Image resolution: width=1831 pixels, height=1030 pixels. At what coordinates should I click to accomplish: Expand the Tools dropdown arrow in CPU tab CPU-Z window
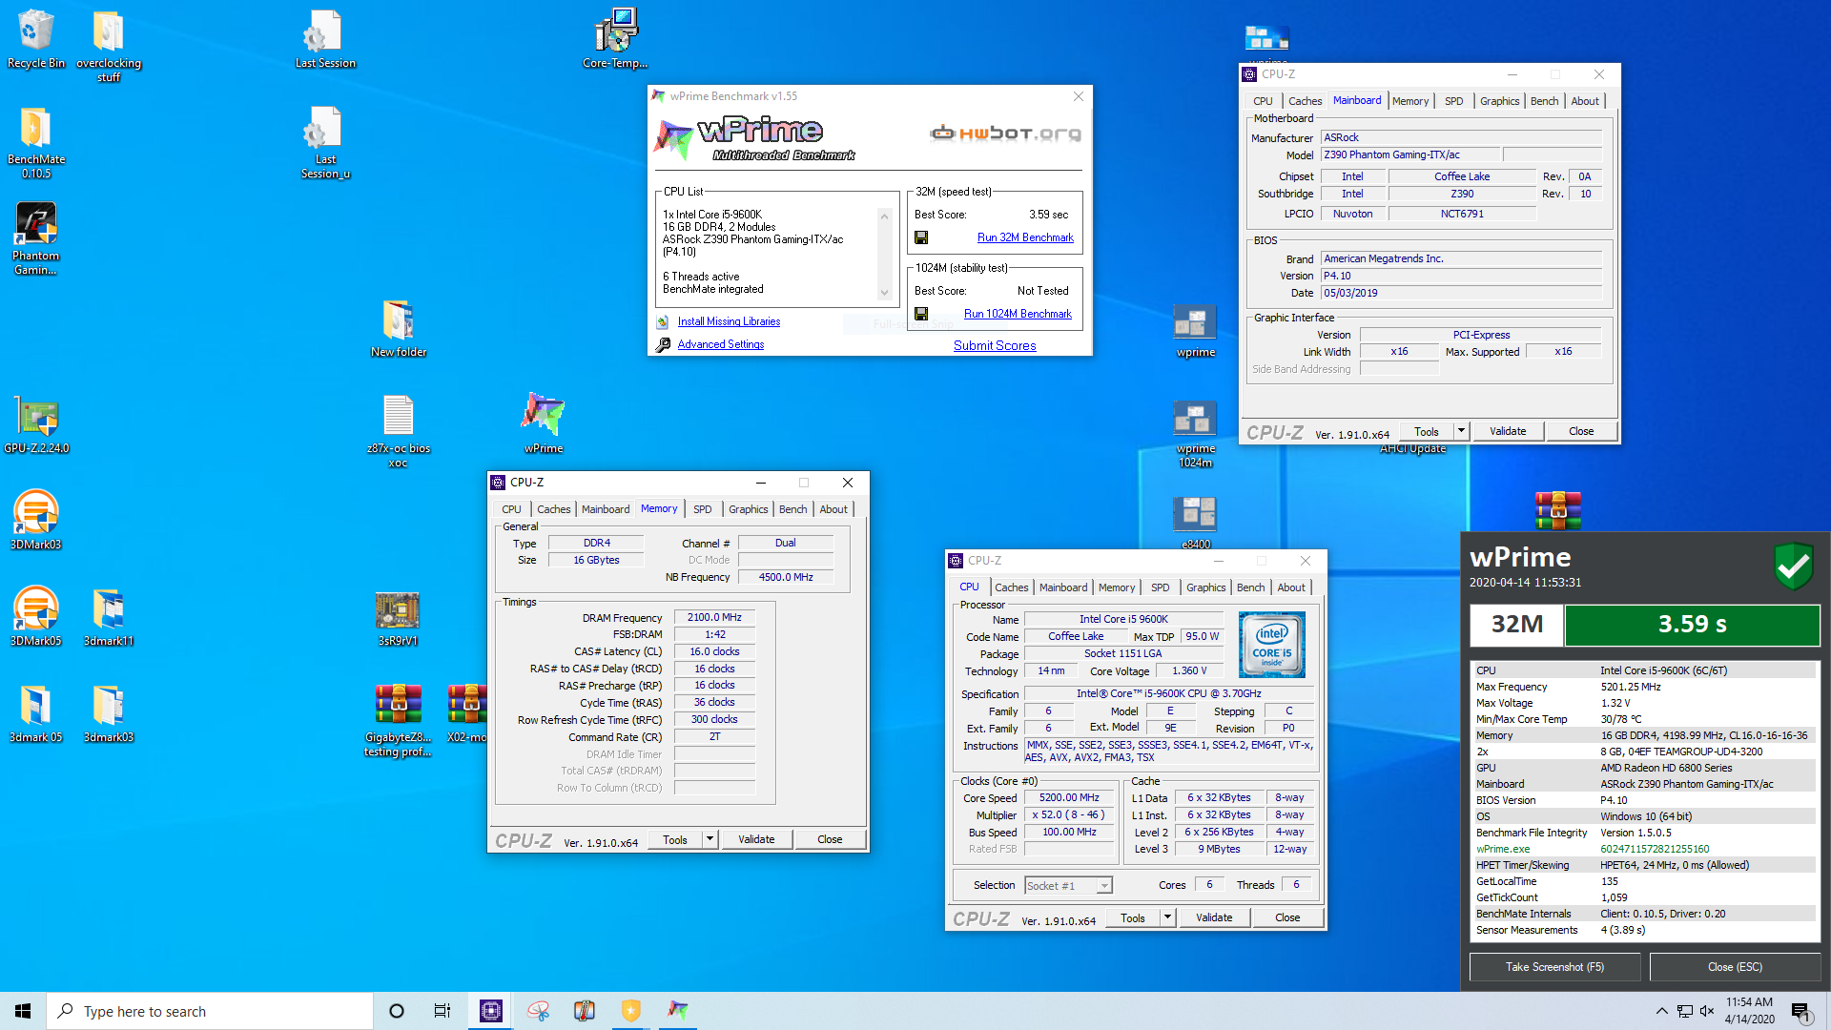pyautogui.click(x=1167, y=917)
